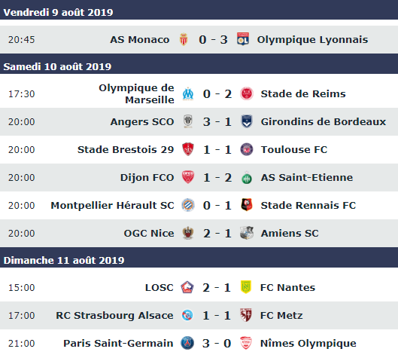Select the AS Saint-Etienne green logo
This screenshot has width=398, height=358.
pyautogui.click(x=247, y=177)
